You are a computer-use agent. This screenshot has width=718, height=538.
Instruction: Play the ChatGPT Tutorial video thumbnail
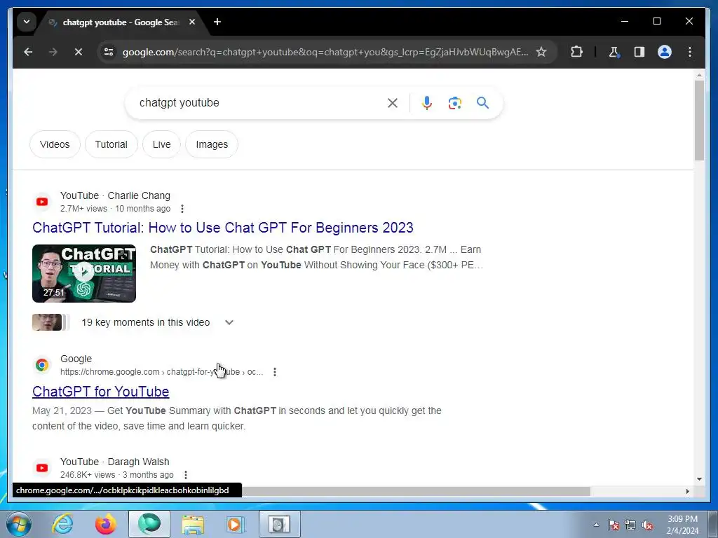click(84, 274)
